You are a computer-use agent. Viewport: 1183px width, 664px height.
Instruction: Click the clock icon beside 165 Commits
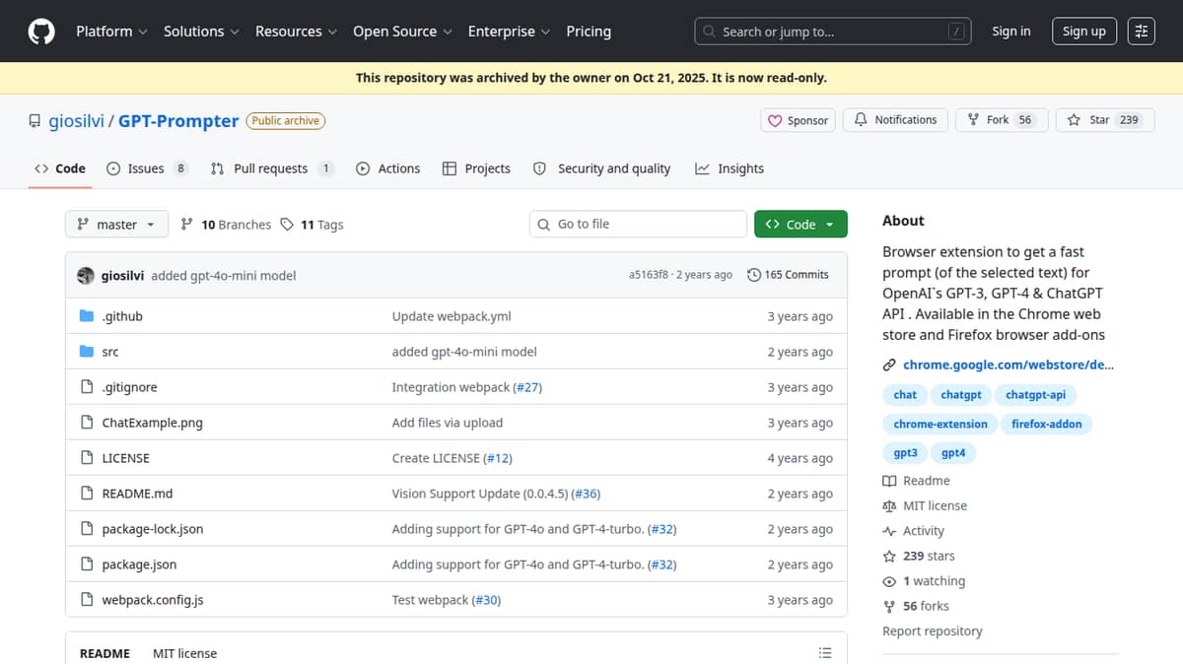(754, 275)
